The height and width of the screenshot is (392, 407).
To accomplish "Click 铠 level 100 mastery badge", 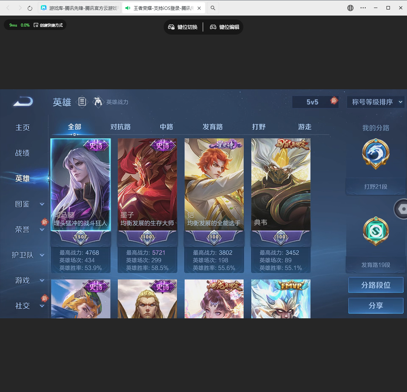I will click(214, 237).
